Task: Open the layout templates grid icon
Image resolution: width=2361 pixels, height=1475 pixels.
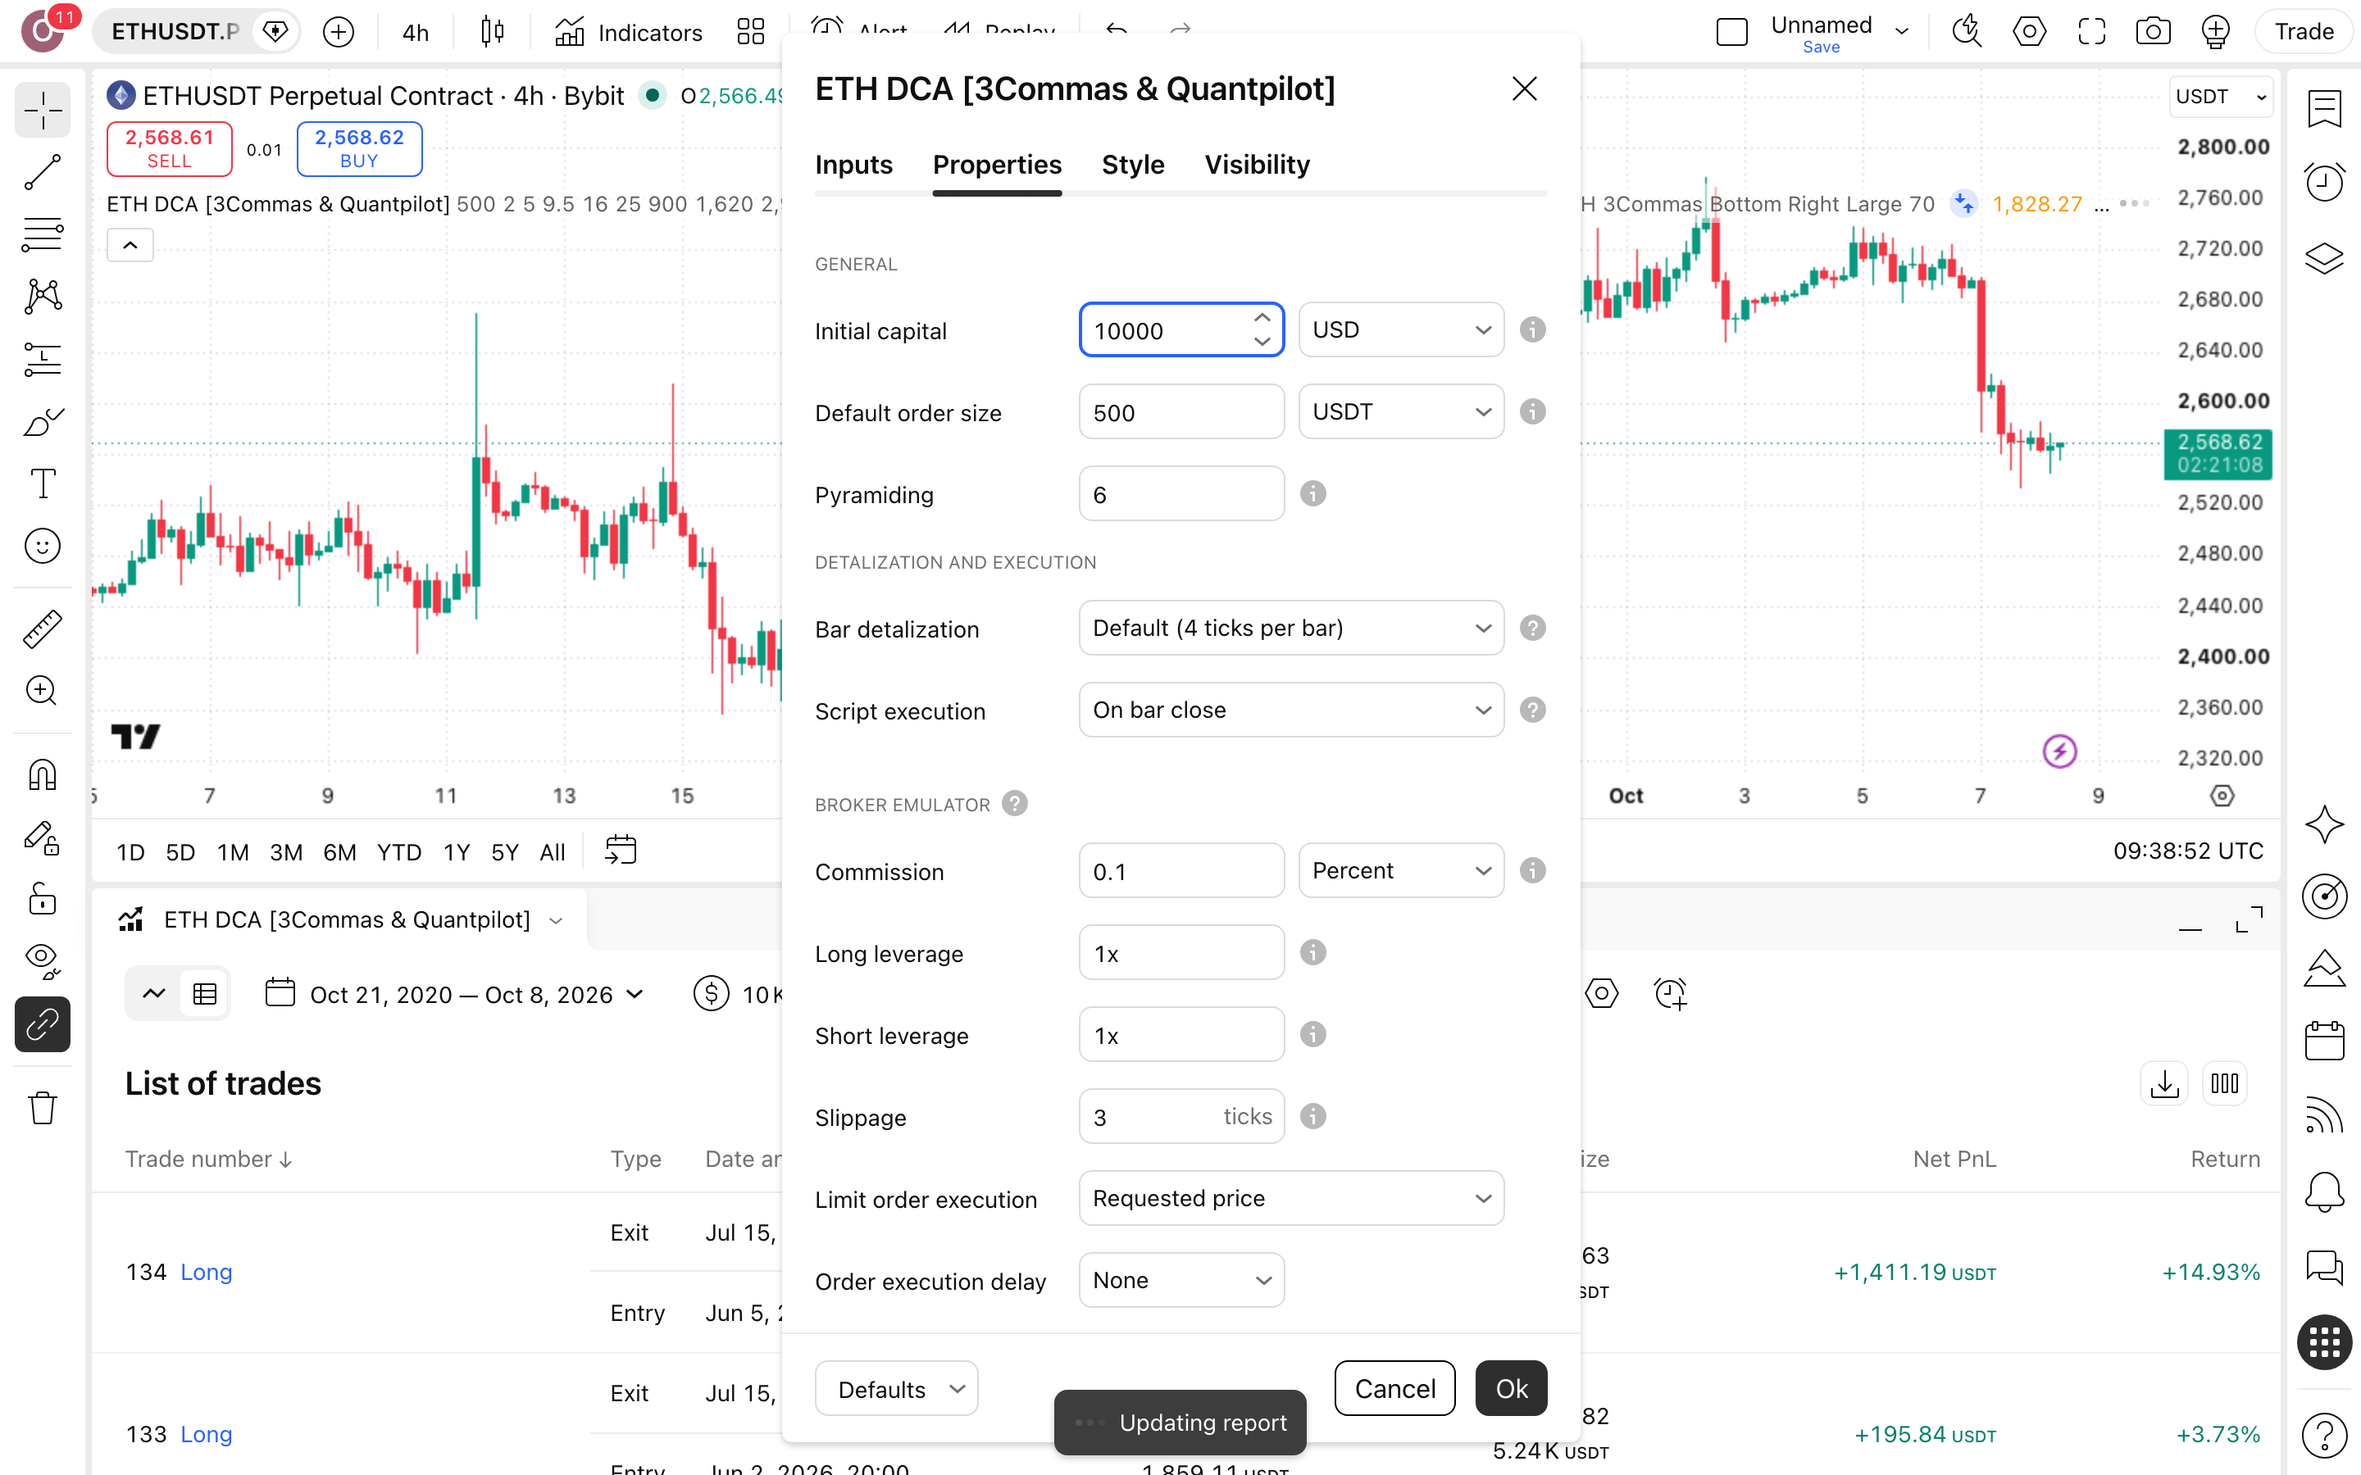Action: 750,32
